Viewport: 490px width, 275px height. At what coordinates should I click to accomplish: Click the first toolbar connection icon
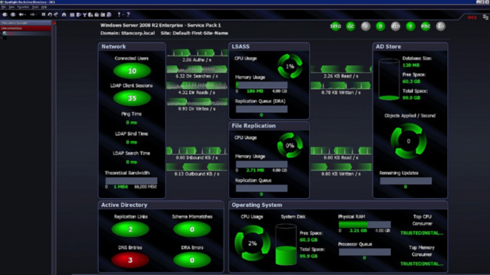5,15
